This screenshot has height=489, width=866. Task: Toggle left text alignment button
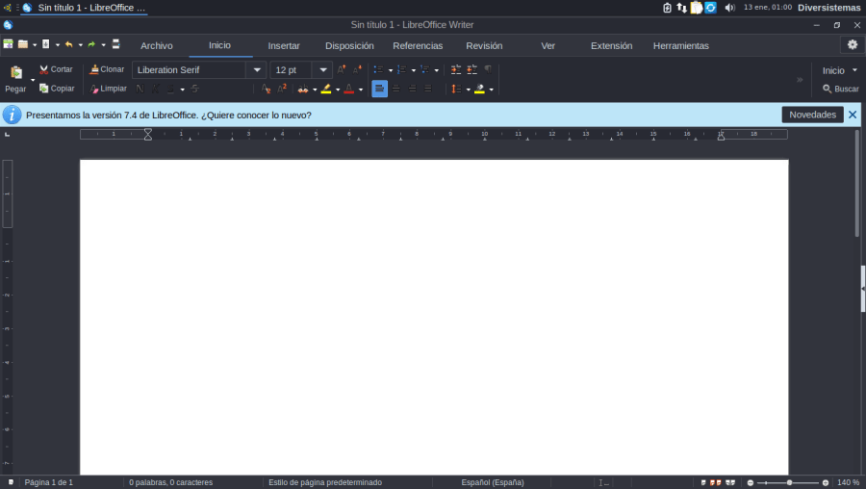379,89
